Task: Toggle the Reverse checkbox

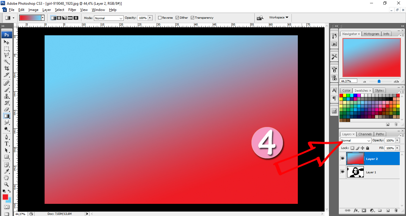Action: pos(160,18)
